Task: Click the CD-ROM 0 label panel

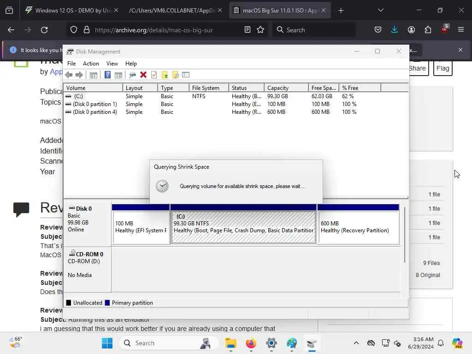Action: coord(87,269)
